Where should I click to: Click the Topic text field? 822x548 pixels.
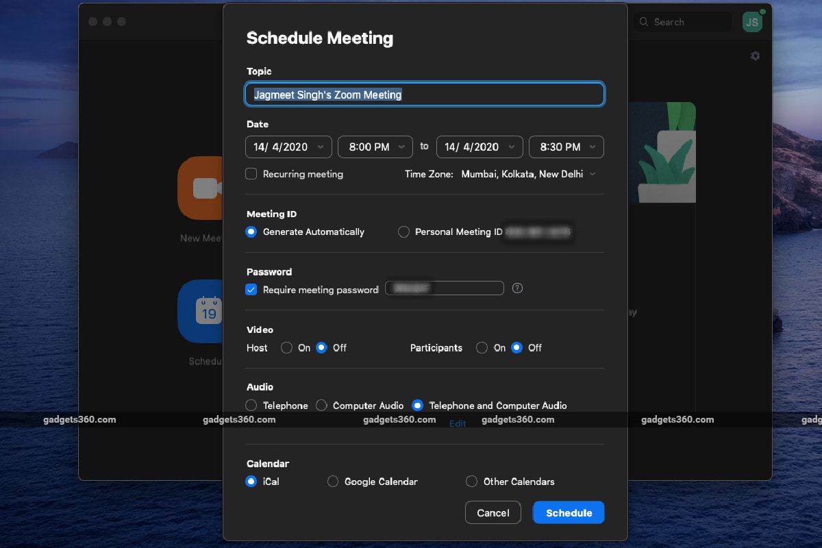[425, 95]
